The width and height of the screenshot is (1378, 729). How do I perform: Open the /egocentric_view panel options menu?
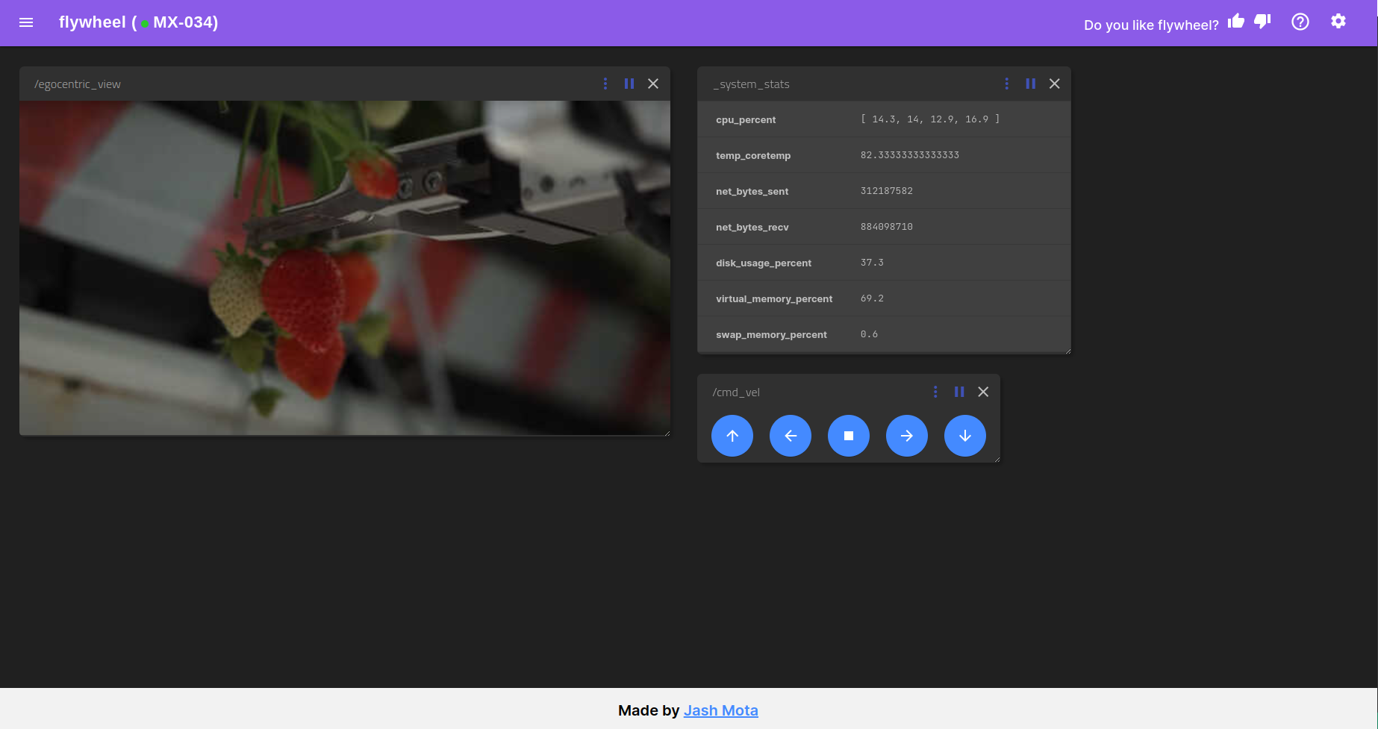tap(605, 84)
